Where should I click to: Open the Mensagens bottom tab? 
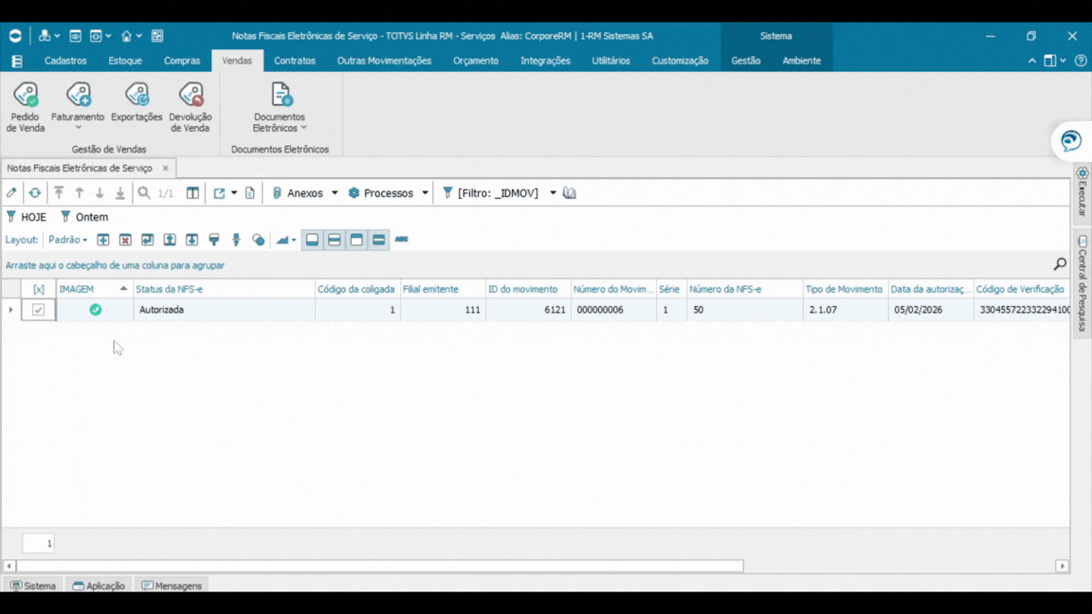pos(172,586)
